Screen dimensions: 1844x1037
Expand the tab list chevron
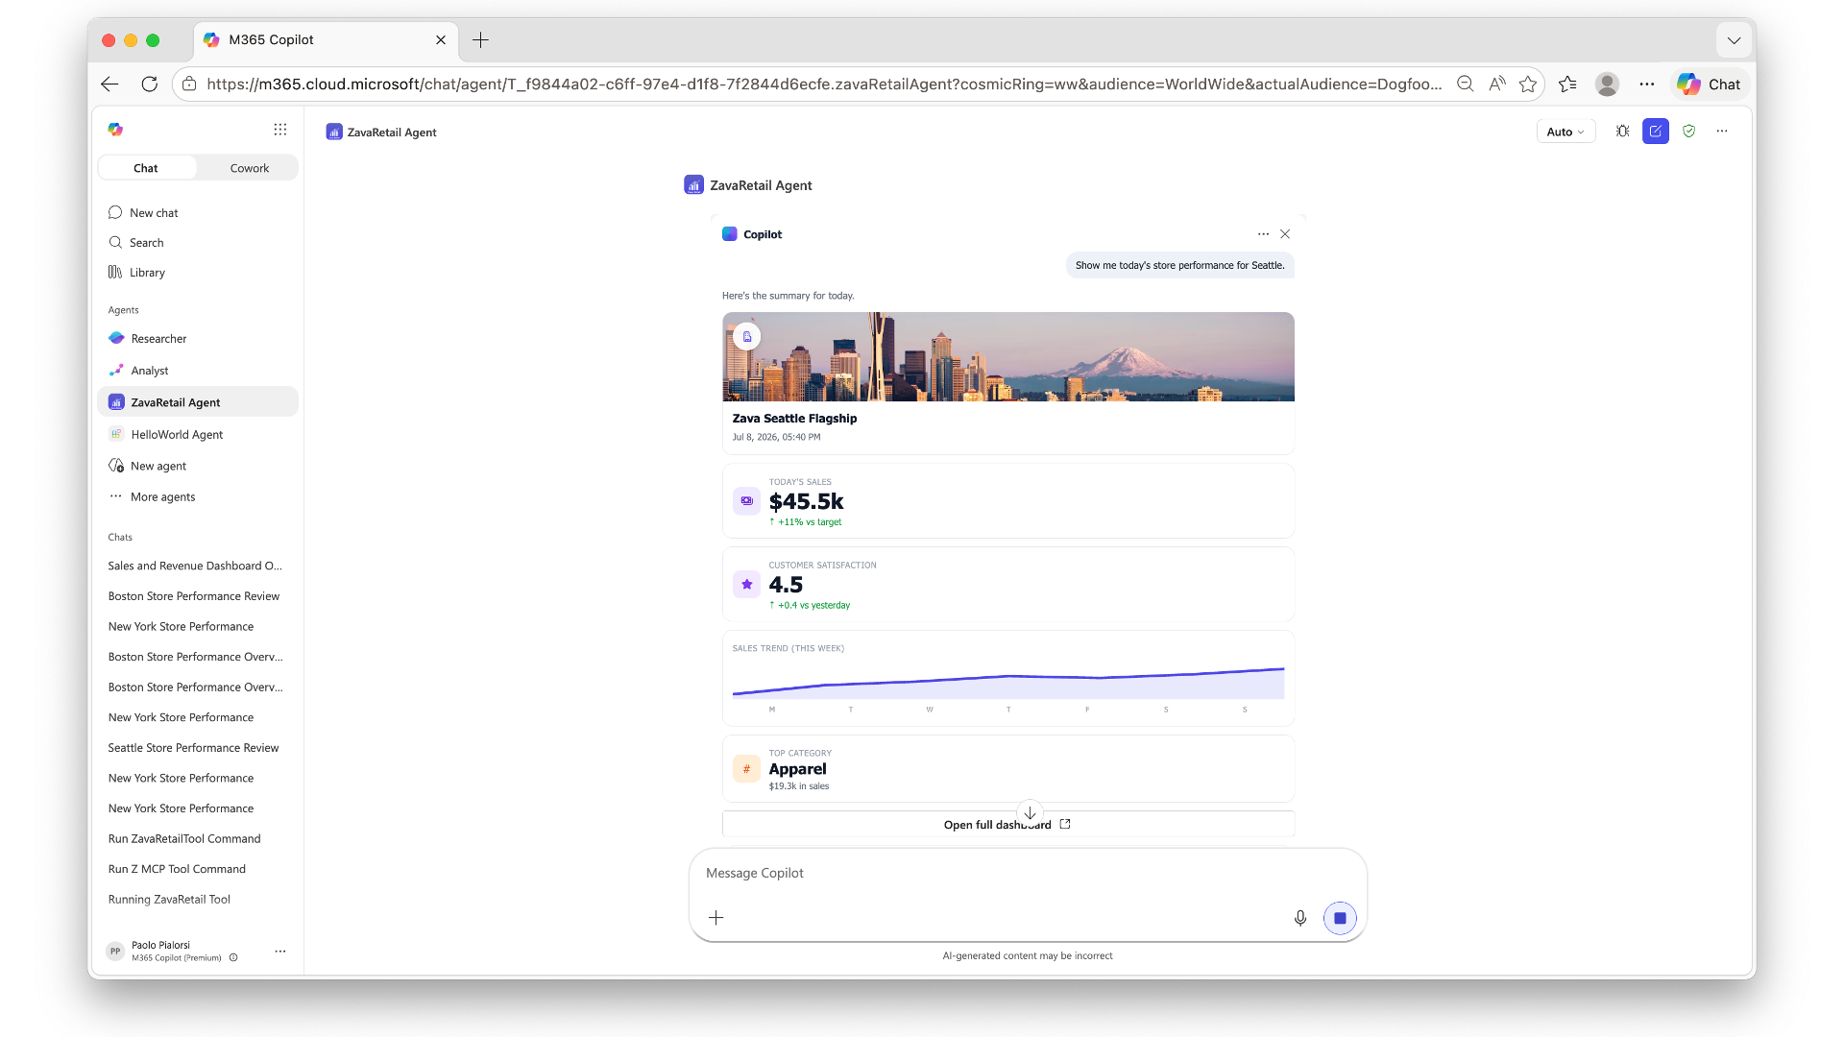click(1734, 40)
